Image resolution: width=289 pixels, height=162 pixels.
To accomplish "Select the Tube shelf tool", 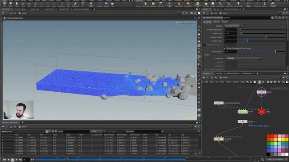I will (x=17, y=4).
